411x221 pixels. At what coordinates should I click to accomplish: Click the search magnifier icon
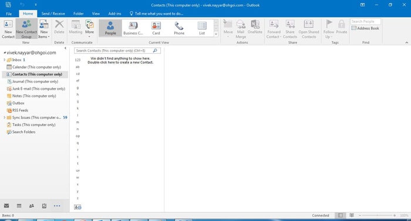(x=155, y=50)
